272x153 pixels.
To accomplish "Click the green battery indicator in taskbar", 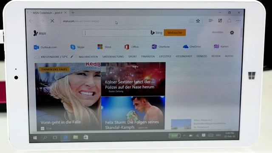I will [x=174, y=136].
